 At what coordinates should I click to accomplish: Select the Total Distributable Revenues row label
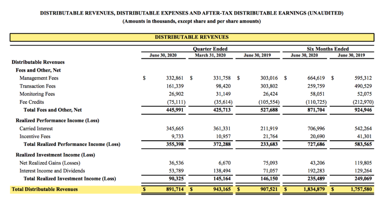[45, 189]
